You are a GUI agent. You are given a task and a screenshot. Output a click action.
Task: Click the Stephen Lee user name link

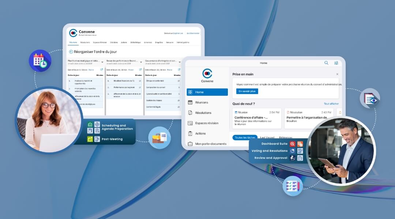178,33
